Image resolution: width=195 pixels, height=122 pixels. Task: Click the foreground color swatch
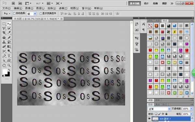click(x=5, y=71)
